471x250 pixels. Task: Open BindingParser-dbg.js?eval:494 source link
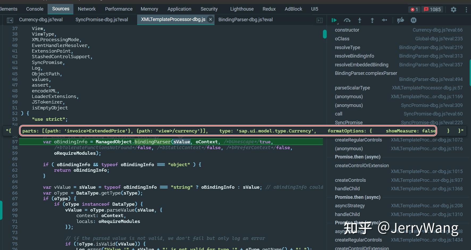431,79
